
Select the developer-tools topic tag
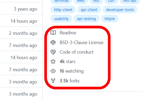(120, 10)
